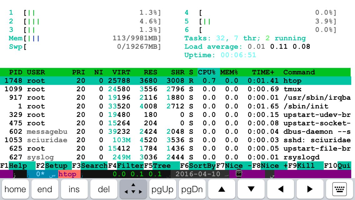The height and width of the screenshot is (200, 355).
Task: Select F3 Search function
Action: pyautogui.click(x=90, y=166)
